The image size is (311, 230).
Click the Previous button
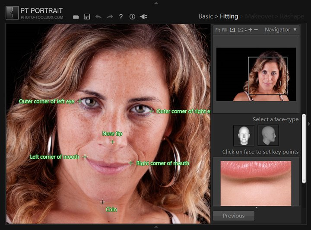233,216
